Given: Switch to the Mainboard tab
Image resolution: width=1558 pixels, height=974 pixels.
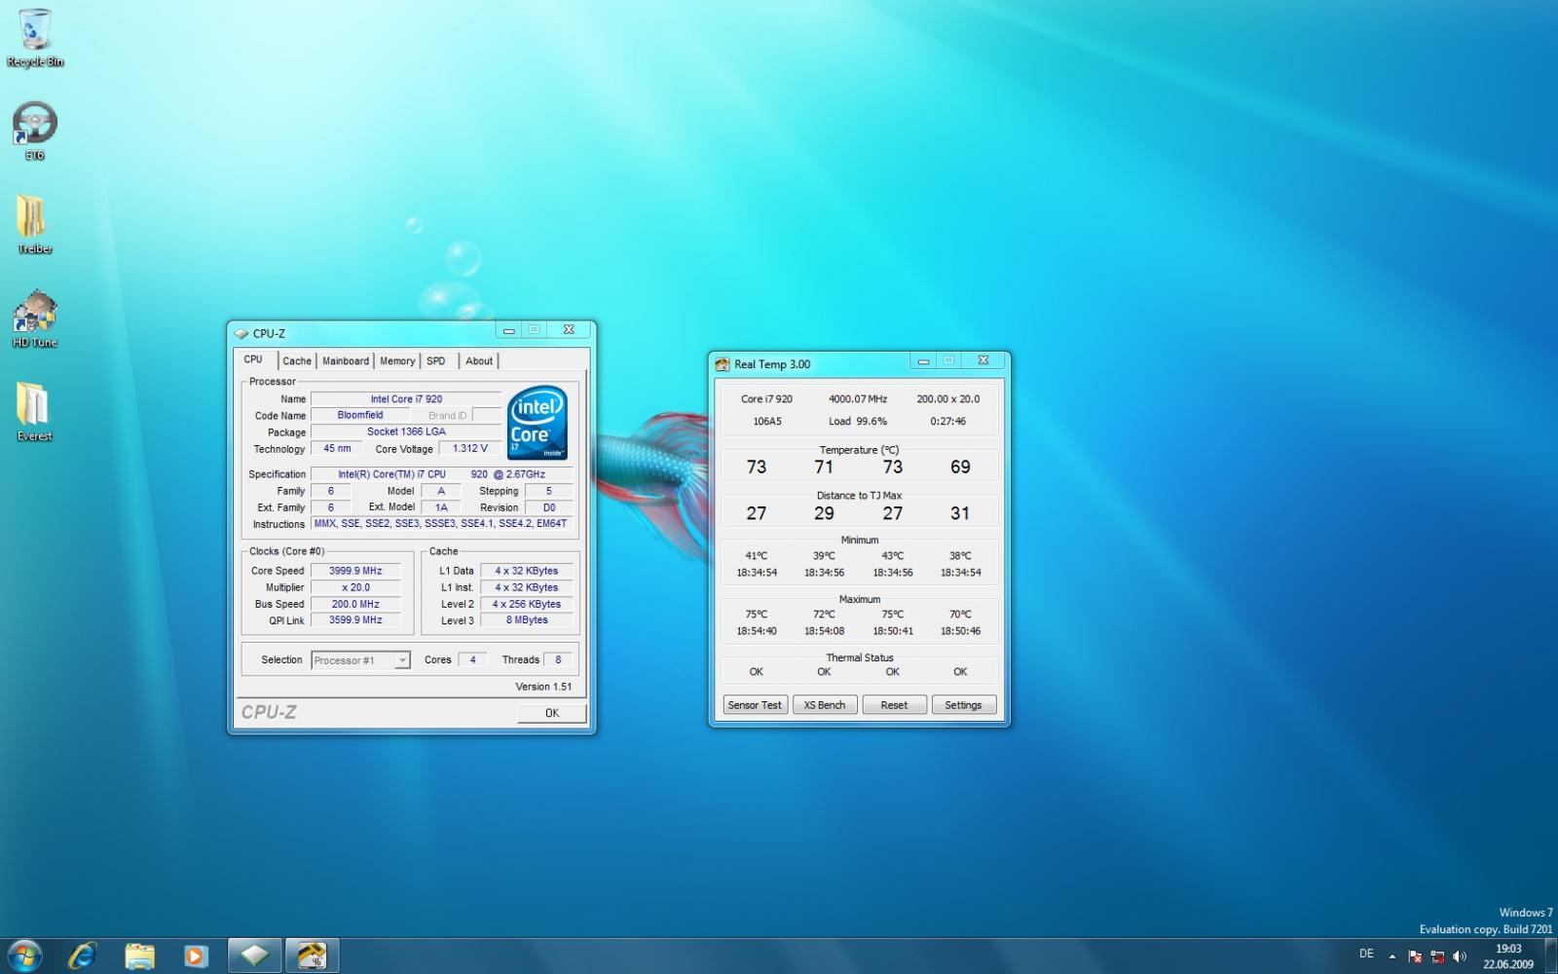Looking at the screenshot, I should [346, 360].
